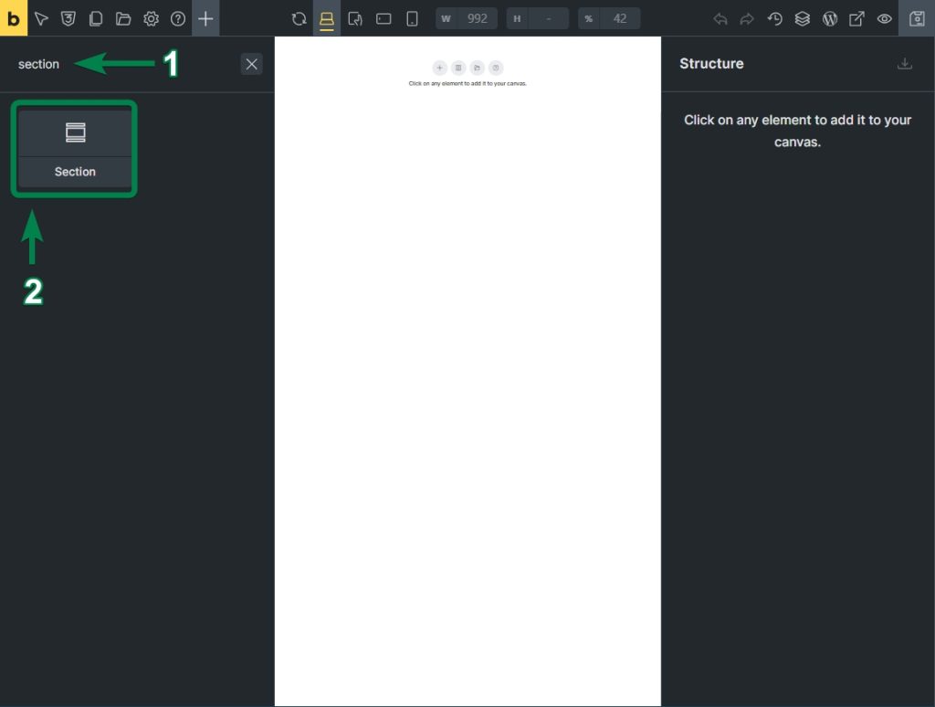Image resolution: width=935 pixels, height=707 pixels.
Task: Click the zoom percentage field showing 42
Action: [x=619, y=18]
